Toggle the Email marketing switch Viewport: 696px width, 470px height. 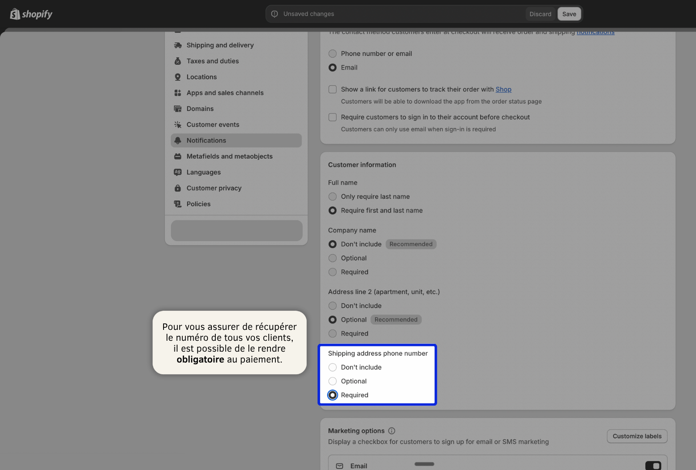point(653,466)
